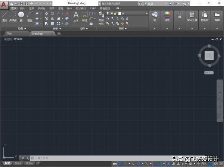Click North (北) on the ViewCube compass
Viewport: 224px width, 167px height.
(209, 46)
